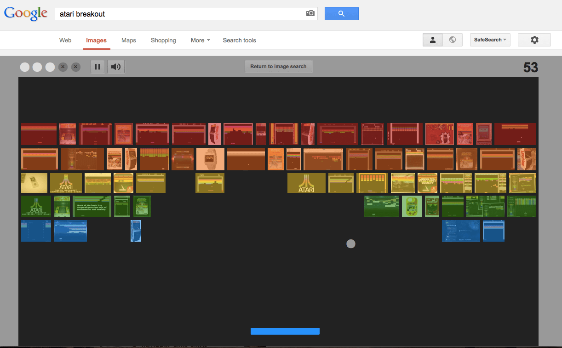The image size is (562, 348).
Task: Click the blue paddle
Action: (x=285, y=331)
